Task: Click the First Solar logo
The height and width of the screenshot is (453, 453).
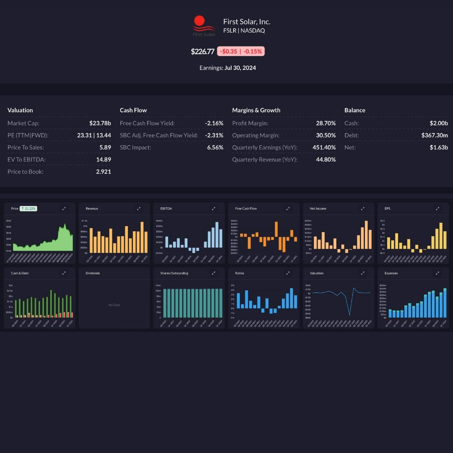Action: click(x=204, y=26)
